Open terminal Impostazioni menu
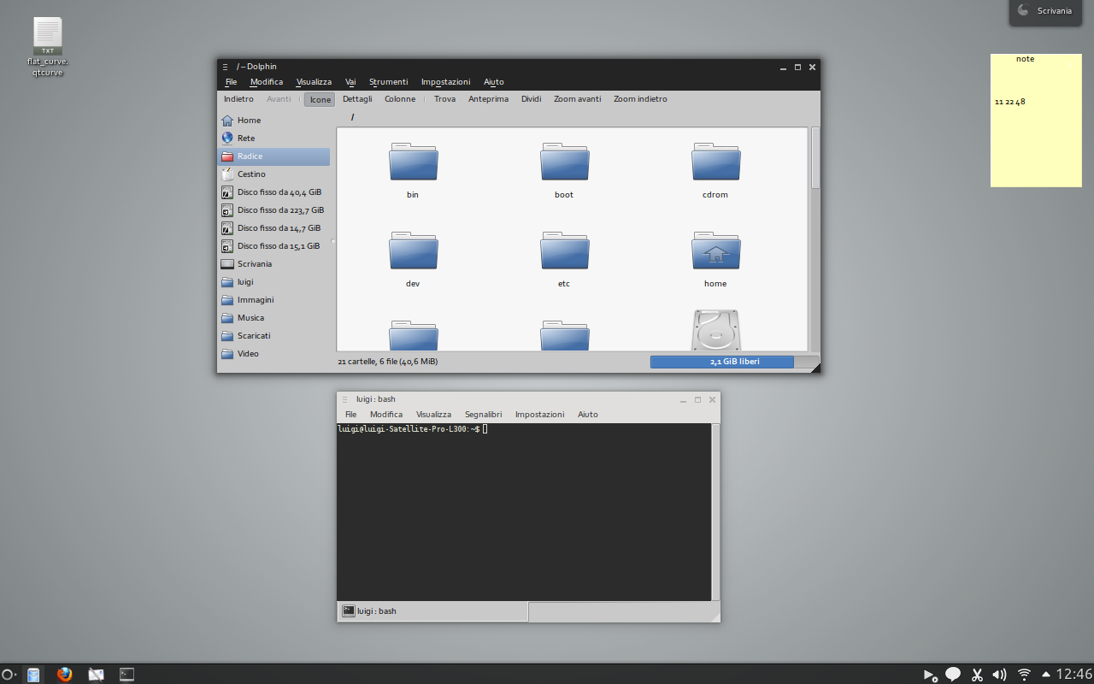Screen dimensions: 1094x684 (539, 415)
